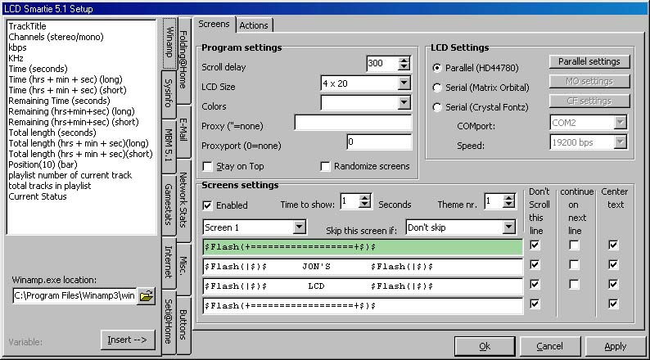
Task: Toggle the Randomize screens checkbox
Action: click(326, 166)
